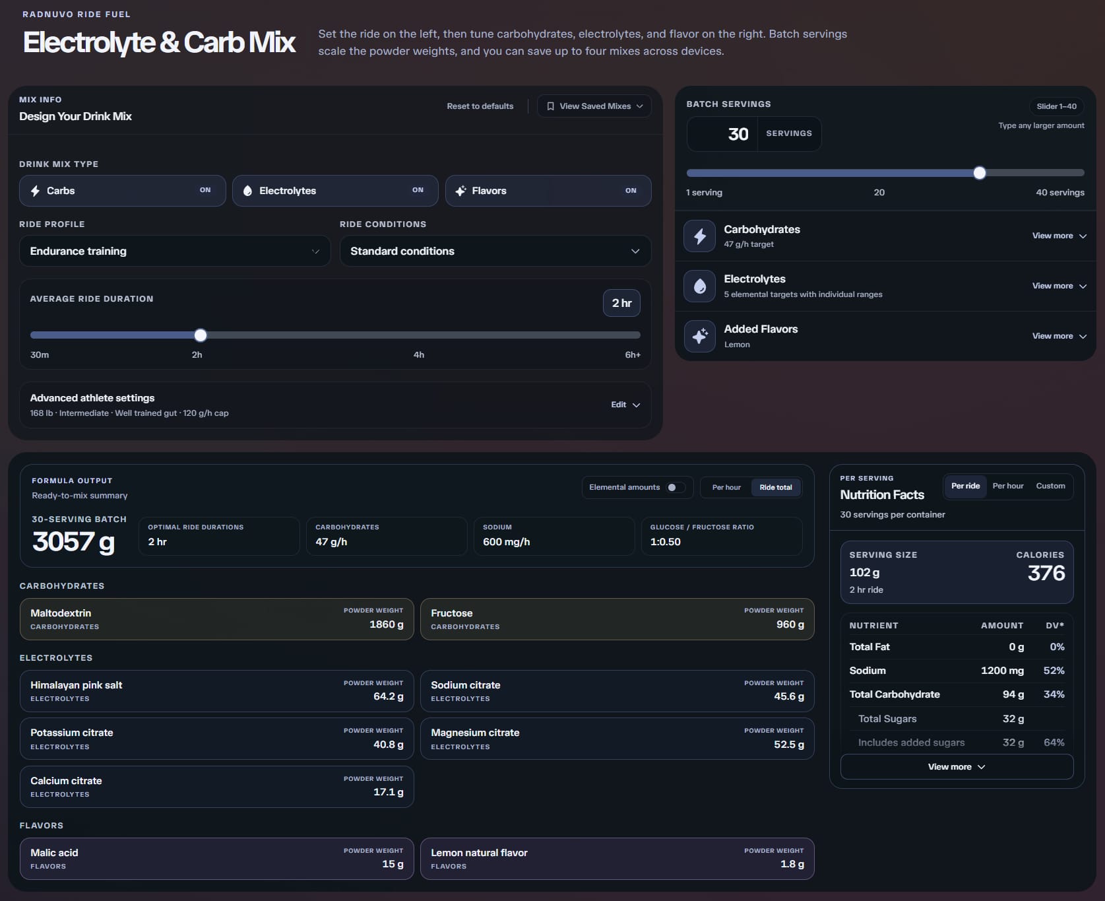Click the Himalayan pink salt card
The image size is (1105, 901).
click(x=217, y=691)
